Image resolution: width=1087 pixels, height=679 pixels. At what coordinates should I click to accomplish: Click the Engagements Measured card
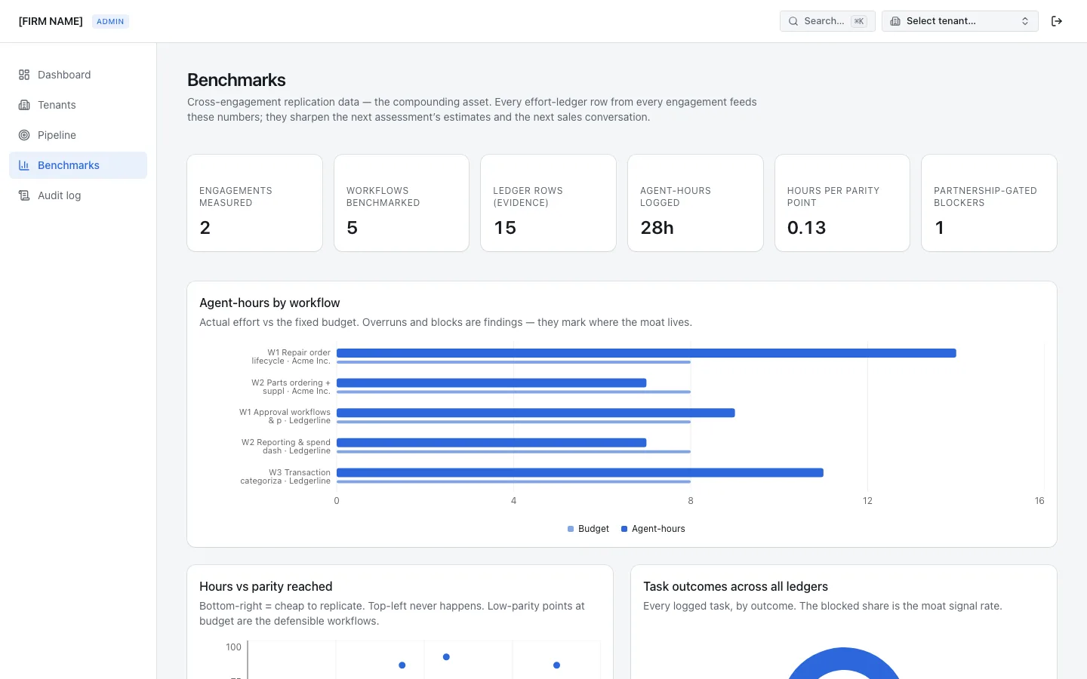(254, 203)
